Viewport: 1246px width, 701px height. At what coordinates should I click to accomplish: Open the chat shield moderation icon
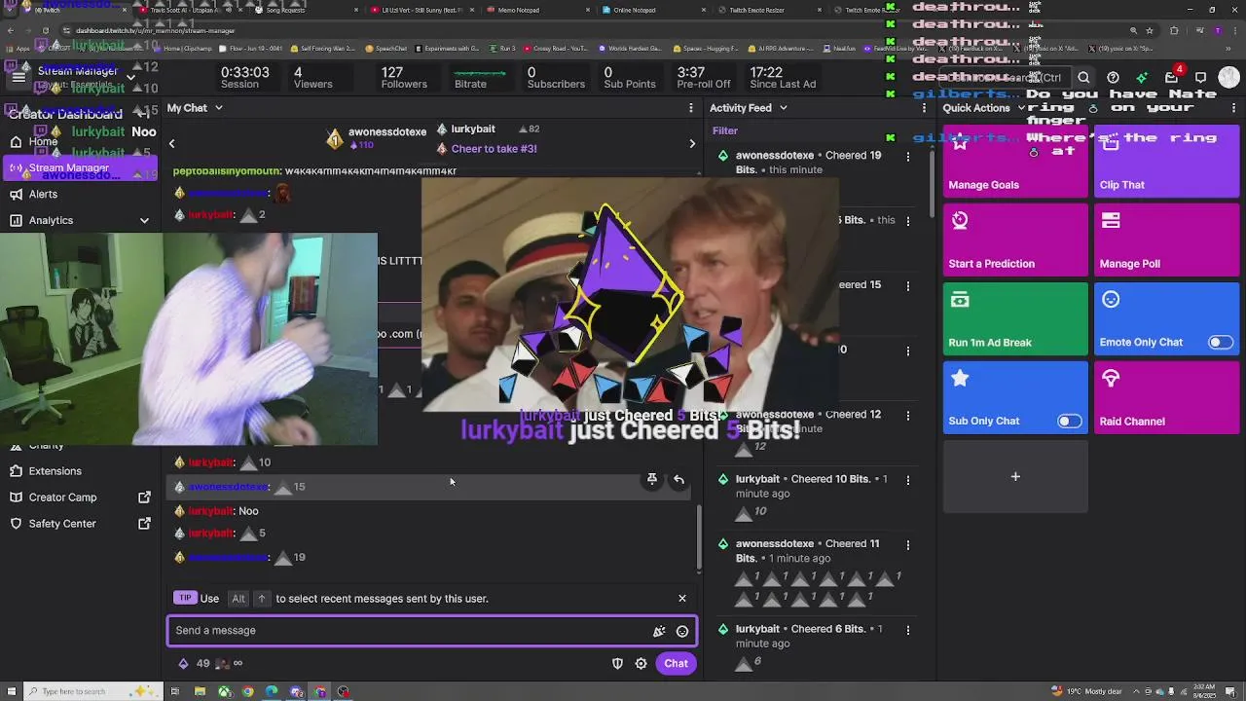pos(617,663)
